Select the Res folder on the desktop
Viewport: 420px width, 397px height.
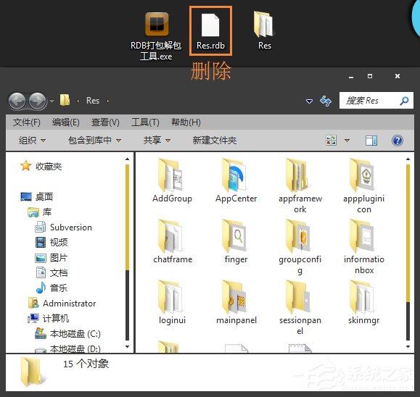pyautogui.click(x=264, y=30)
